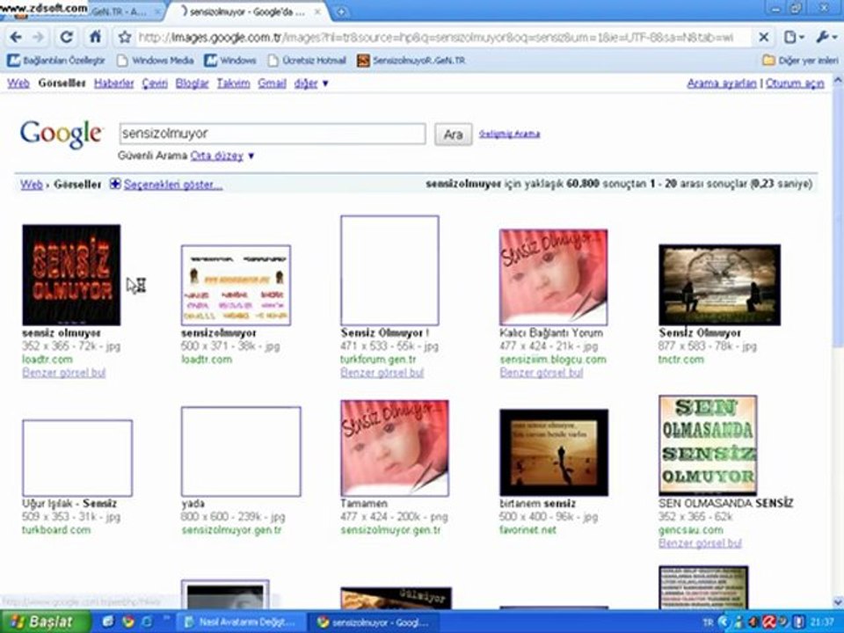Focus the search box containing sensizolmuyor

(x=273, y=134)
